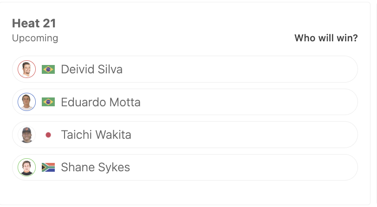Screen dimensions: 377x207
Task: Click Deivid Silva's red-ringed avatar photo
Action: [x=26, y=69]
